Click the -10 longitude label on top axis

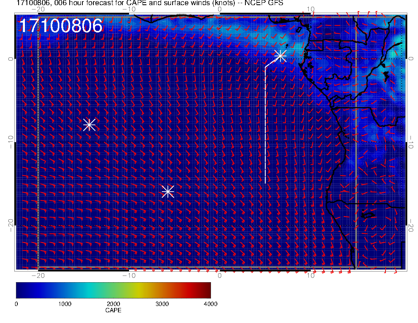[129, 9]
